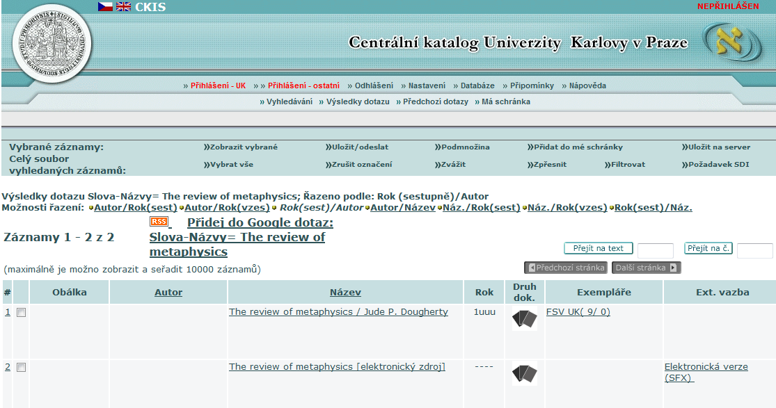776x408 pixels.
Task: Tick the checkbox for record 1
Action: tap(22, 313)
